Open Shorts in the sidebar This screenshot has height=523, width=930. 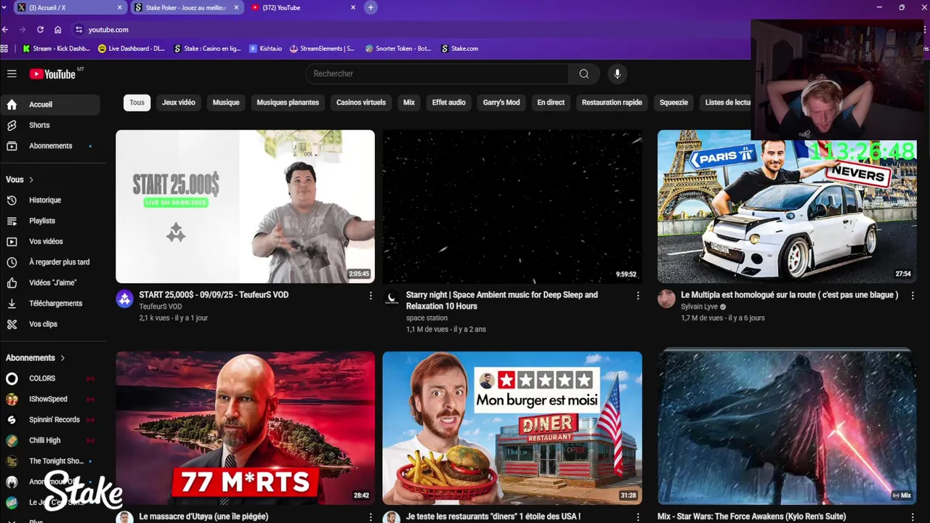coord(50,125)
